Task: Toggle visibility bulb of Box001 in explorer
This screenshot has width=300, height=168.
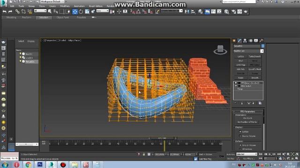Action: point(20,54)
